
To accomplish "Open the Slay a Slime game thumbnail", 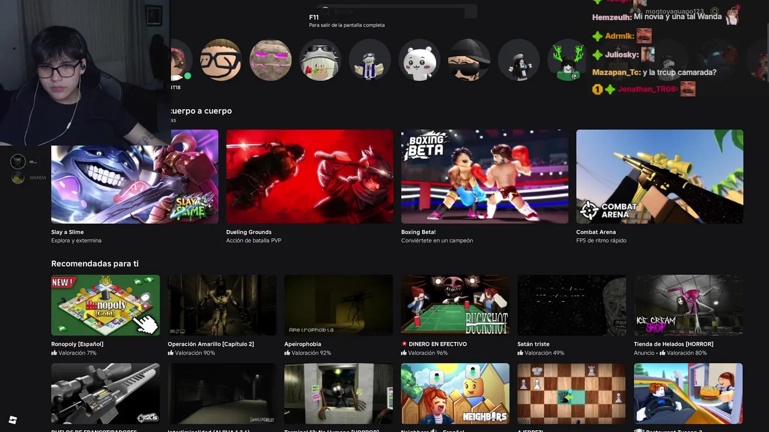I will [135, 176].
